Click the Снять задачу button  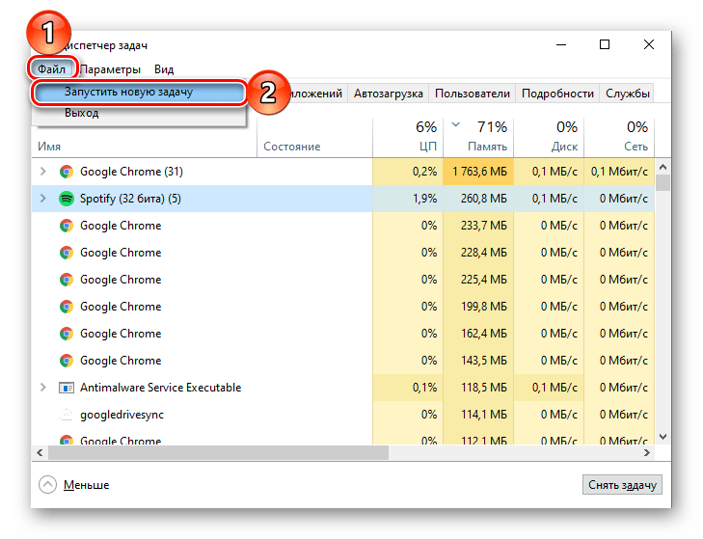[622, 485]
